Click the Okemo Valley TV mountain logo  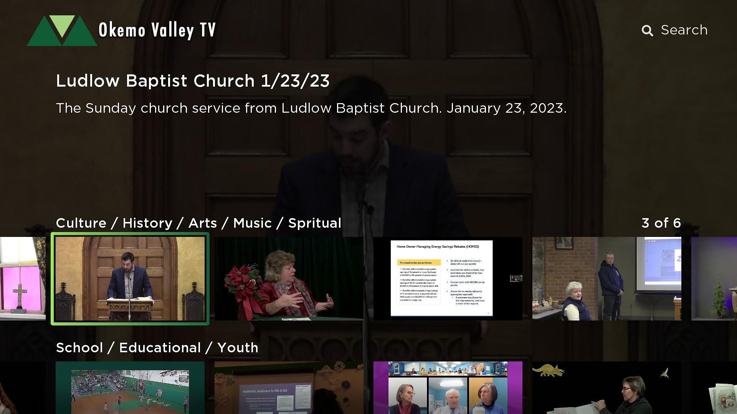(x=62, y=31)
